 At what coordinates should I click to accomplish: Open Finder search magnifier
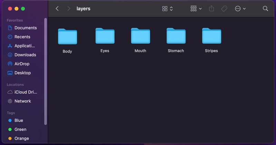[x=265, y=9]
